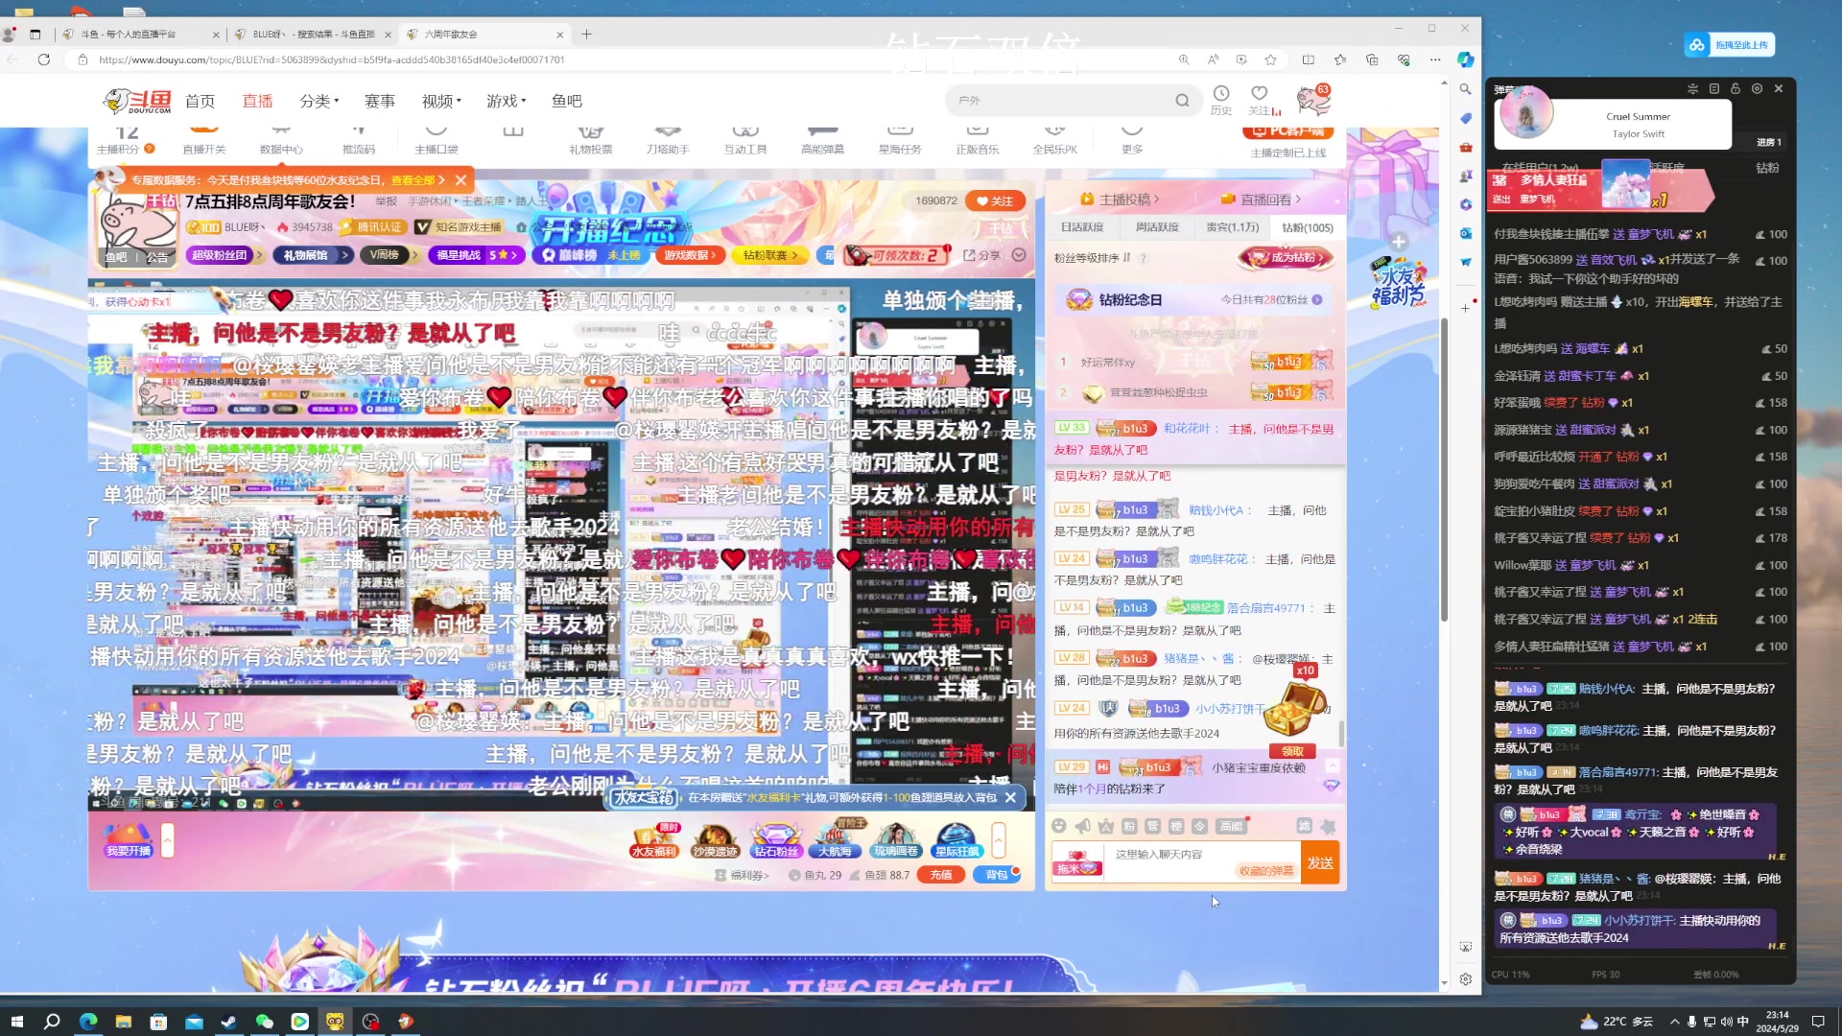
Task: Toggle the 滤 danmaku filter switch
Action: coord(1306,826)
